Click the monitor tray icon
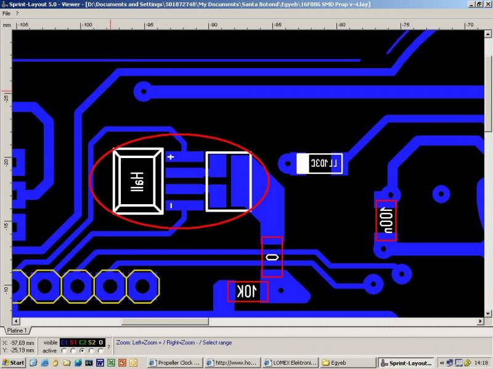The height and width of the screenshot is (369, 493). tap(458, 363)
